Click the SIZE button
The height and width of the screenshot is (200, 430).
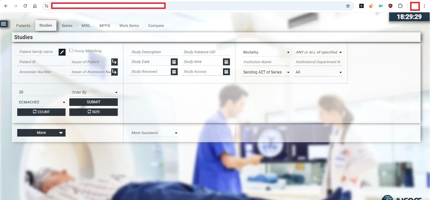[94, 112]
